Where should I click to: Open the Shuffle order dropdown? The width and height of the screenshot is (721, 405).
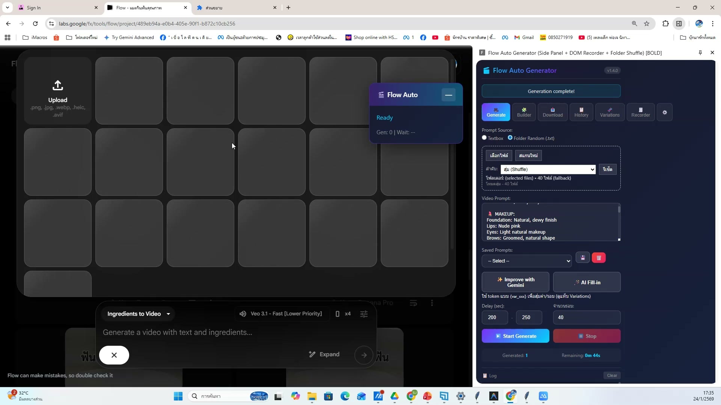548,169
